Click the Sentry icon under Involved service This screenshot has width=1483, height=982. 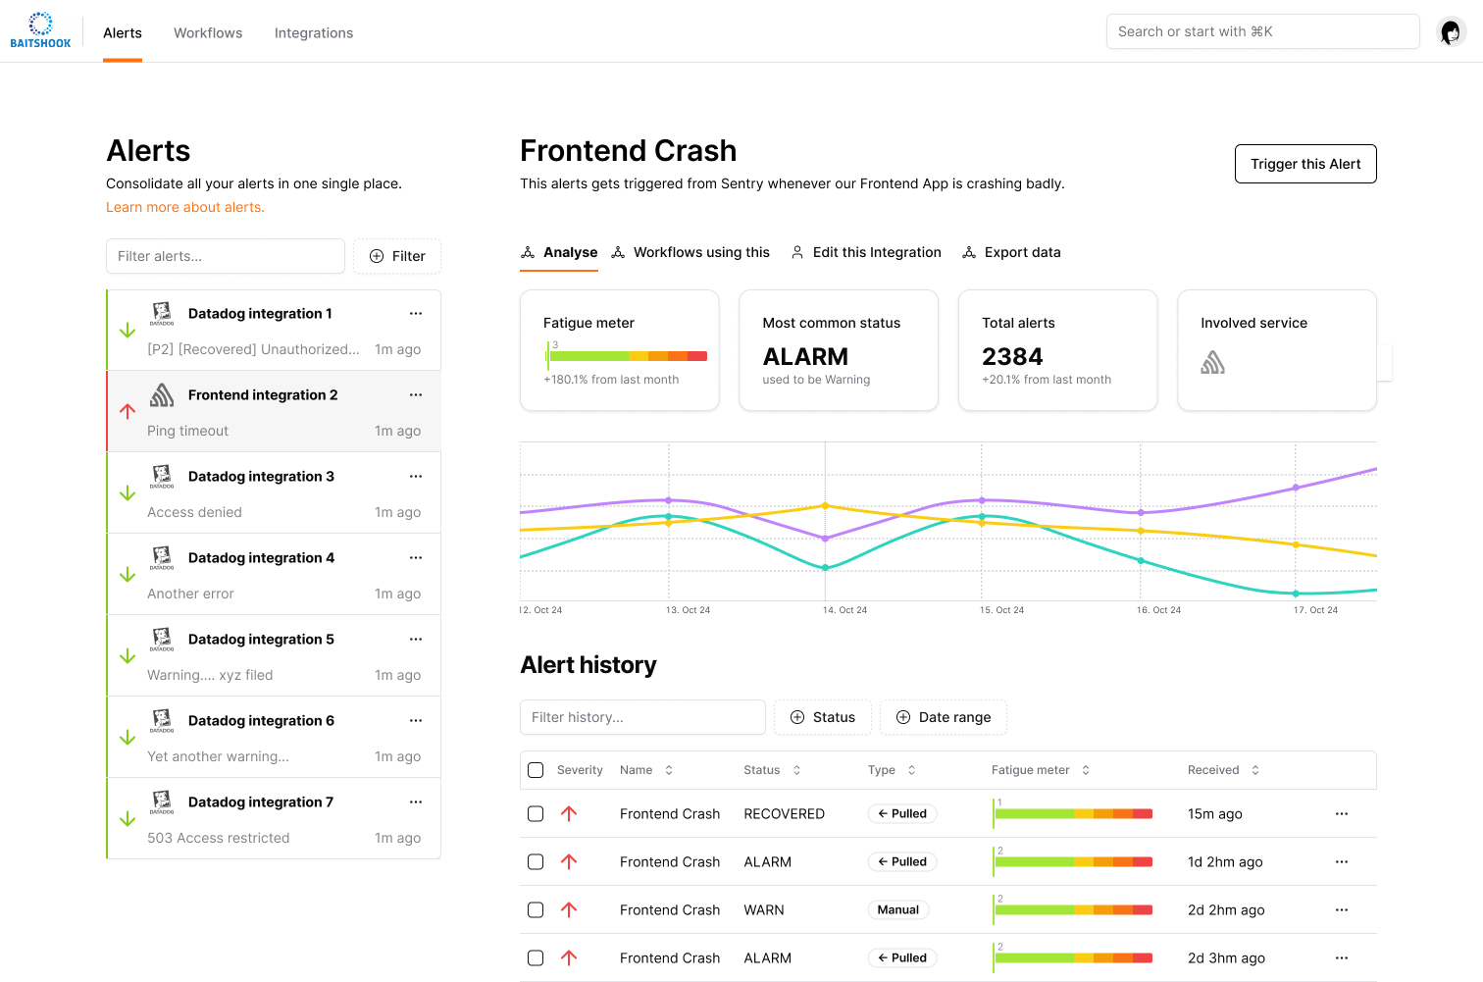point(1212,361)
